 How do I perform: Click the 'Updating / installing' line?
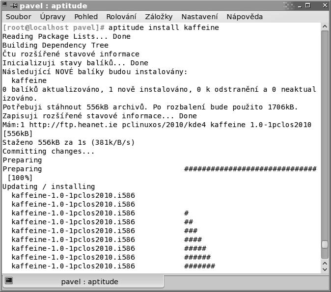pyautogui.click(x=49, y=186)
